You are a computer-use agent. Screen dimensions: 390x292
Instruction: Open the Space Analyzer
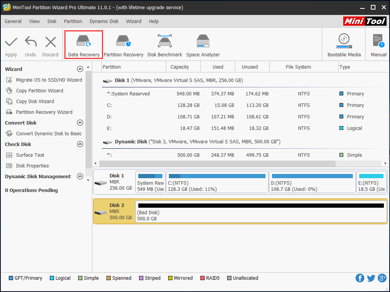(x=203, y=44)
